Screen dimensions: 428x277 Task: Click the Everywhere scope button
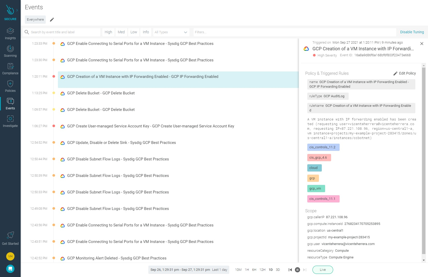(35, 20)
